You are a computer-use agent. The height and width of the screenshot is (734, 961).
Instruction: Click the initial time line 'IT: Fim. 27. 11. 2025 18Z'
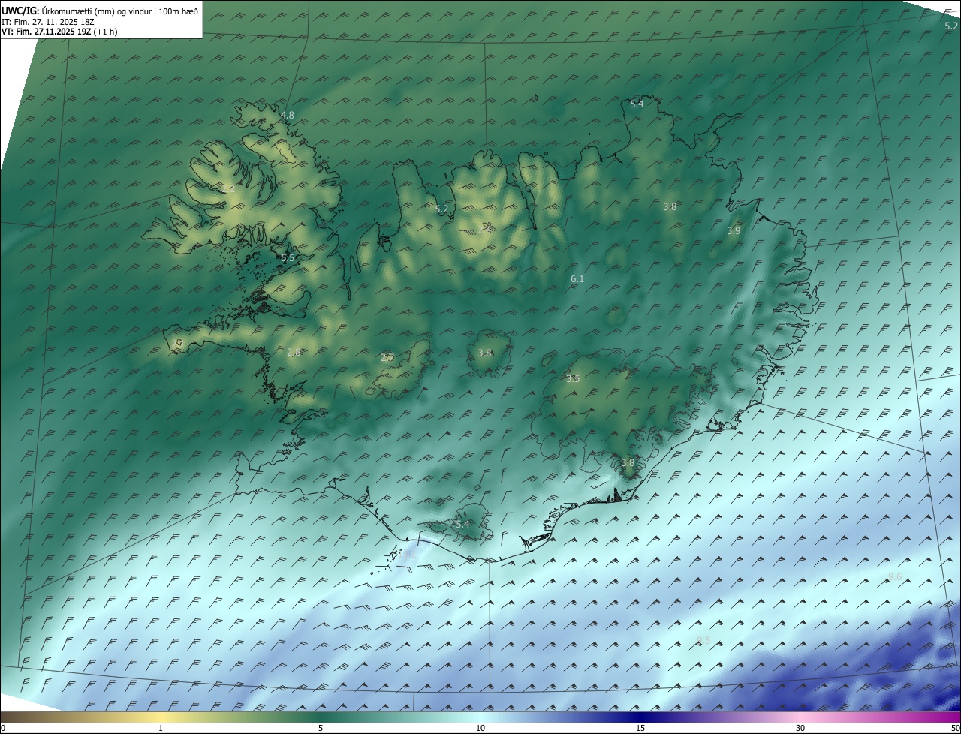click(x=48, y=22)
